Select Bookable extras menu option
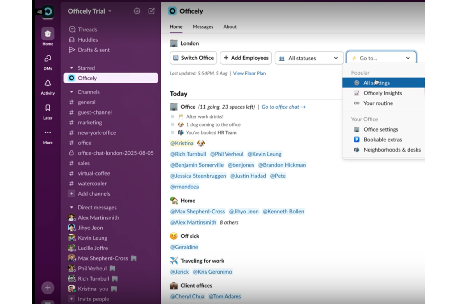Image resolution: width=457 pixels, height=304 pixels. (x=384, y=140)
